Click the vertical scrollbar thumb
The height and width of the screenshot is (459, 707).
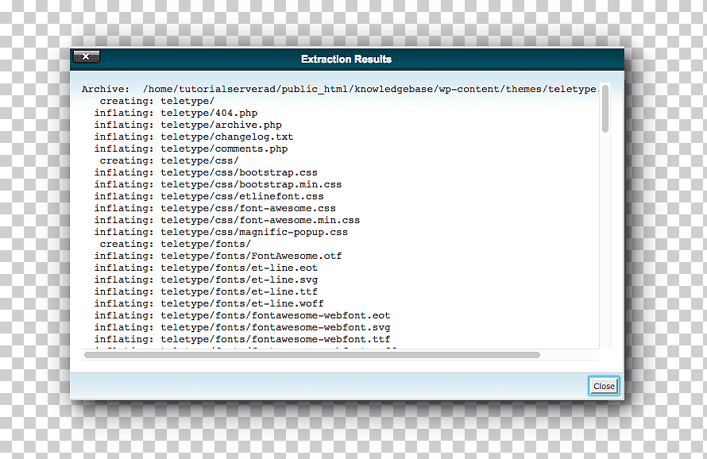(x=605, y=109)
